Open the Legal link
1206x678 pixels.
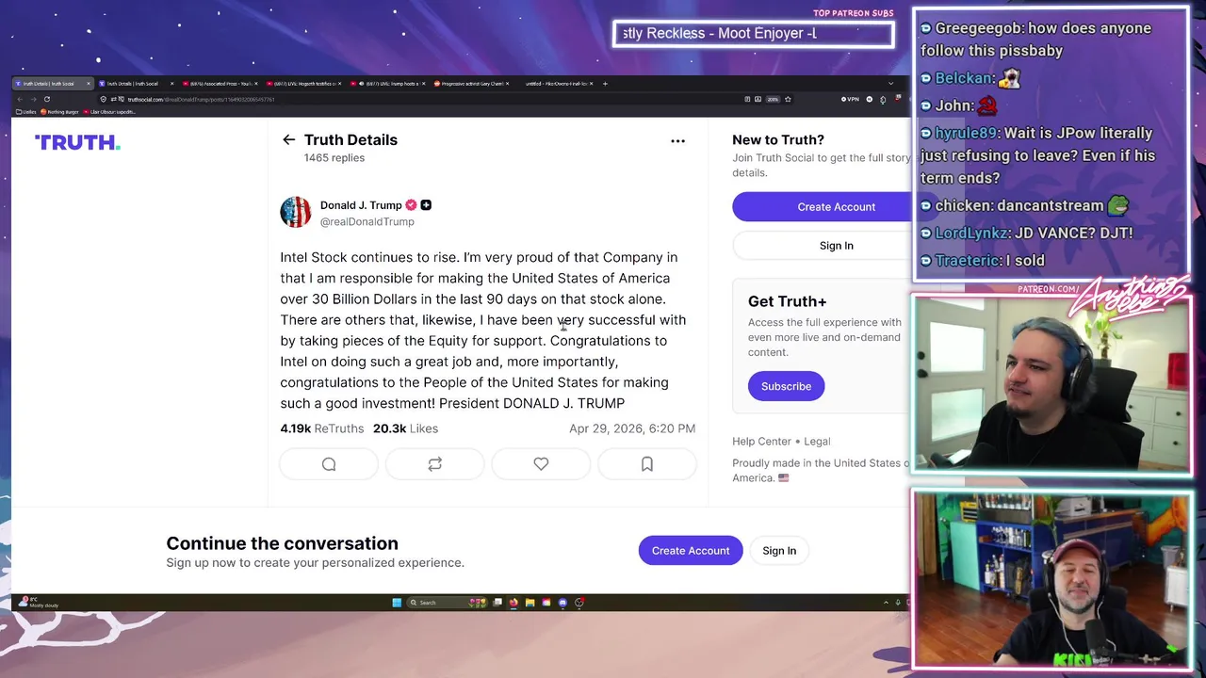[817, 441]
